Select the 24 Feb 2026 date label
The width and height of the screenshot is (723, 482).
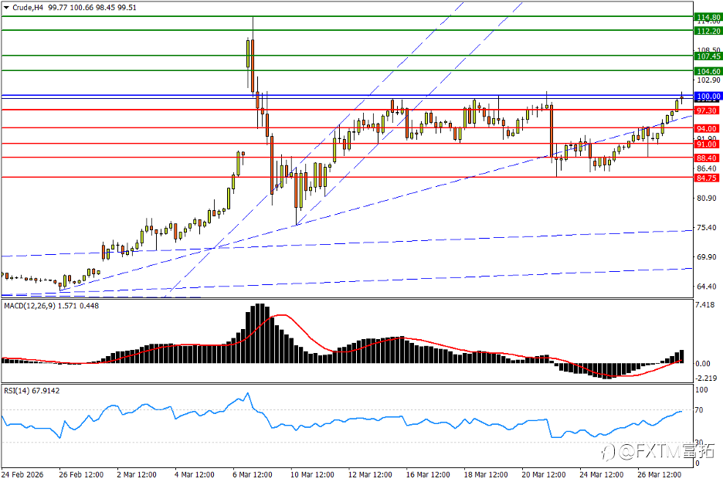[x=22, y=474]
